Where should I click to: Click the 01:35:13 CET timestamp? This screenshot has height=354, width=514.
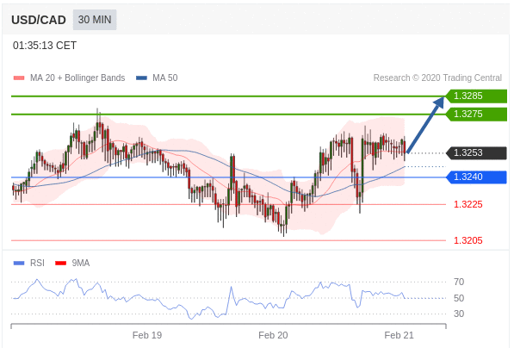click(x=45, y=46)
